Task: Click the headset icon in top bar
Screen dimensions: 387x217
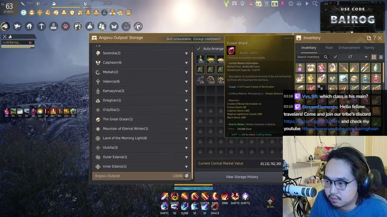Action: point(299,4)
